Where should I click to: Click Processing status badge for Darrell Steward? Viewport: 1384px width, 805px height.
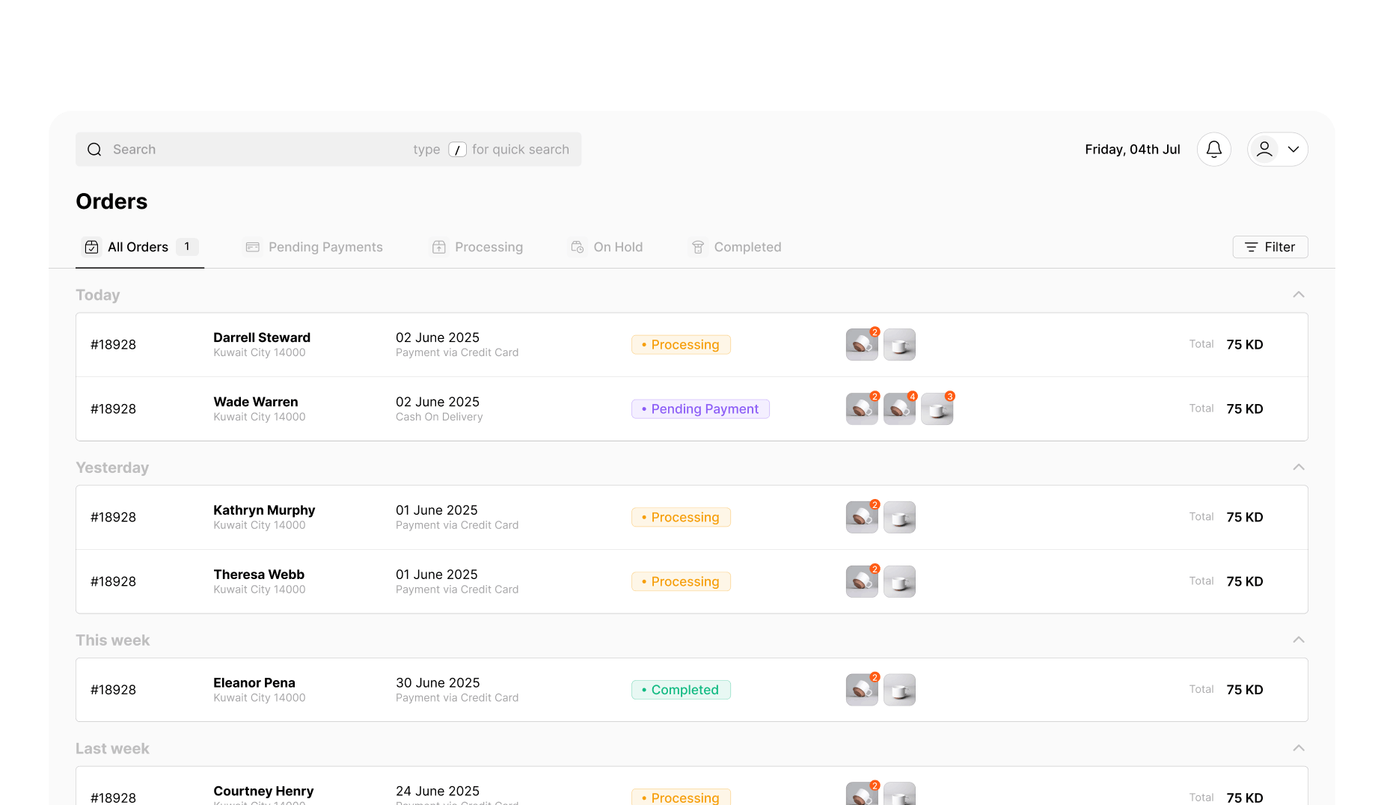pos(681,345)
